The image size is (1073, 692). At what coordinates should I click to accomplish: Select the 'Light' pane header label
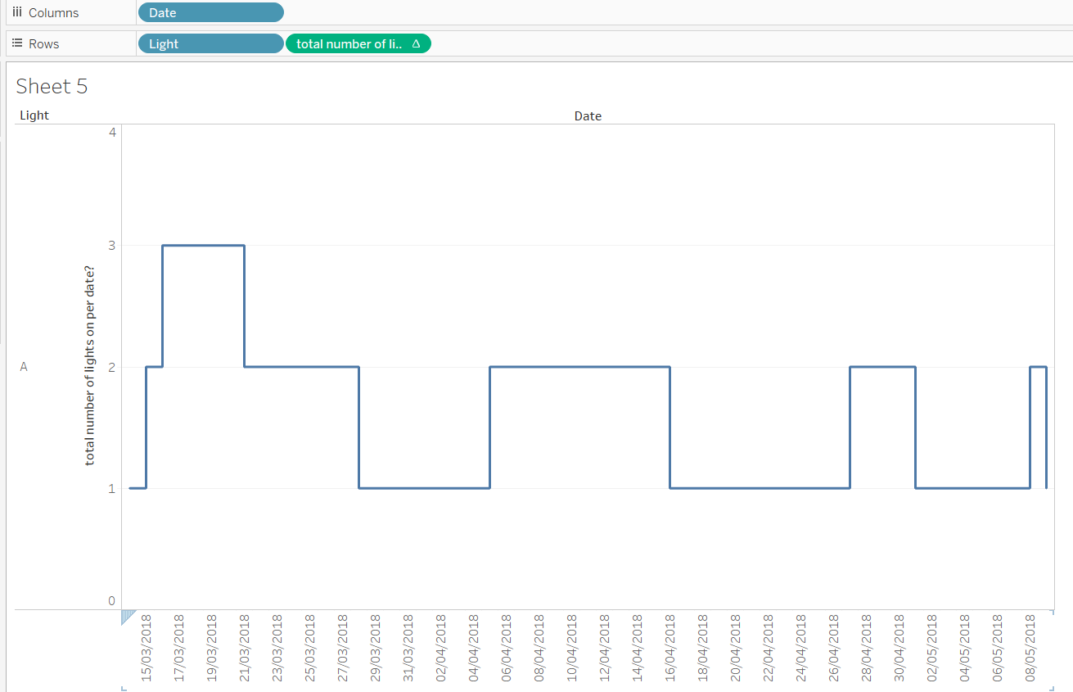tap(34, 115)
